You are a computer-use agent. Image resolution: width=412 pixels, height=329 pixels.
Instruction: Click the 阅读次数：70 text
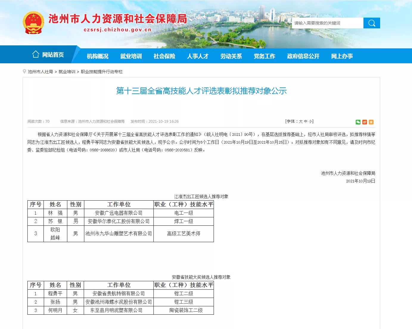pyautogui.click(x=38, y=122)
